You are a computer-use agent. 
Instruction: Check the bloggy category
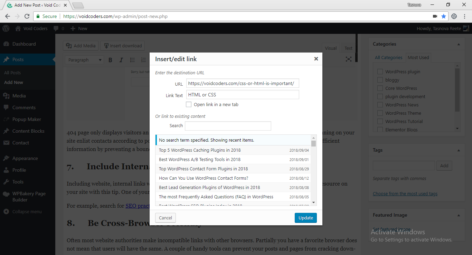380,80
